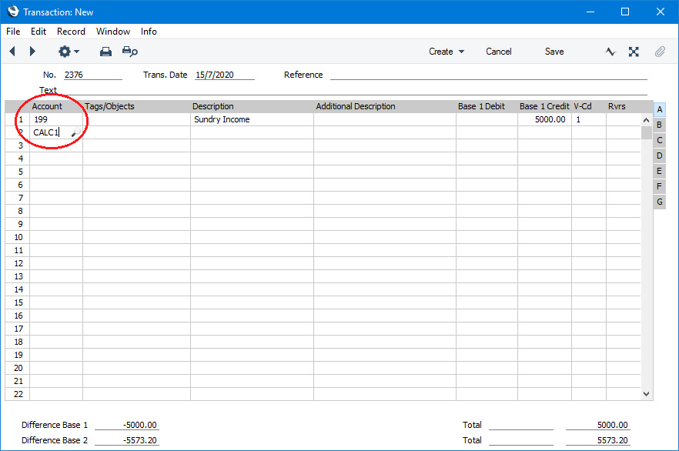
Task: Click the Trans. Date field
Action: [x=224, y=75]
